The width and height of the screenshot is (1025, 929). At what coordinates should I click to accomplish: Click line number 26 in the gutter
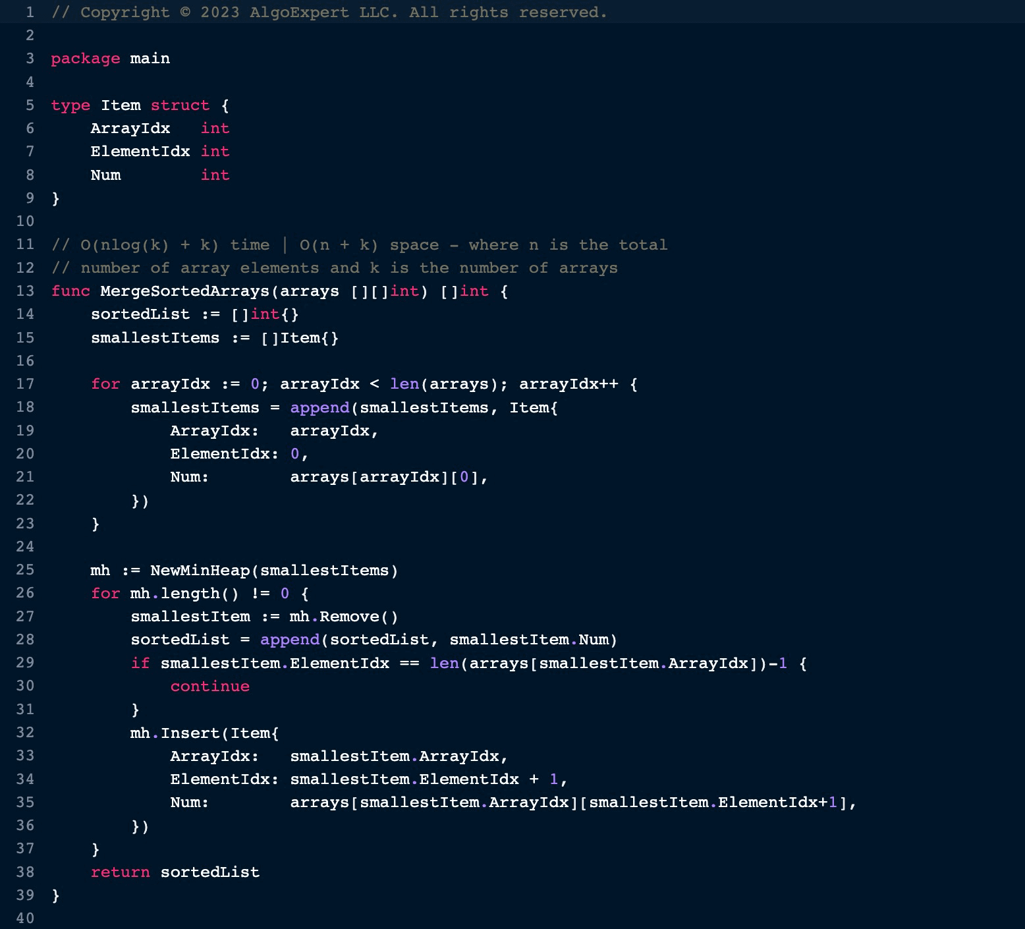pos(25,593)
